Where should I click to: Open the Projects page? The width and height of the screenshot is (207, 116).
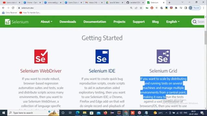pos(119,22)
